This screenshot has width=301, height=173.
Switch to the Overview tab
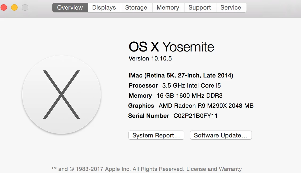pos(70,7)
